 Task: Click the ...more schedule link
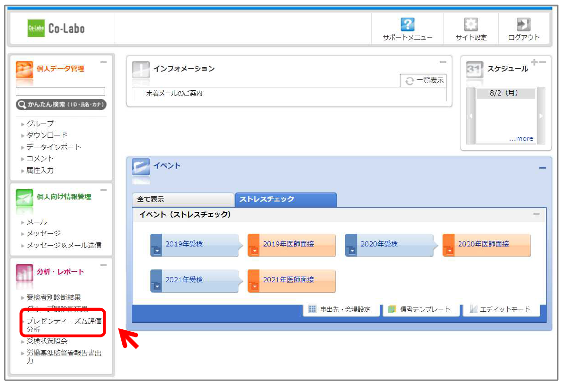click(x=521, y=138)
